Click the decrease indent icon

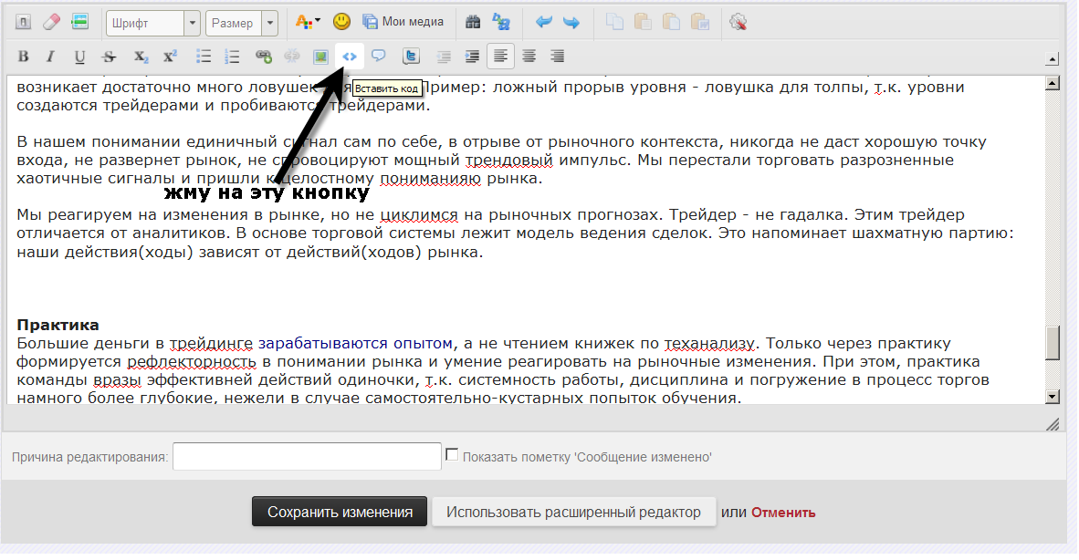(444, 57)
